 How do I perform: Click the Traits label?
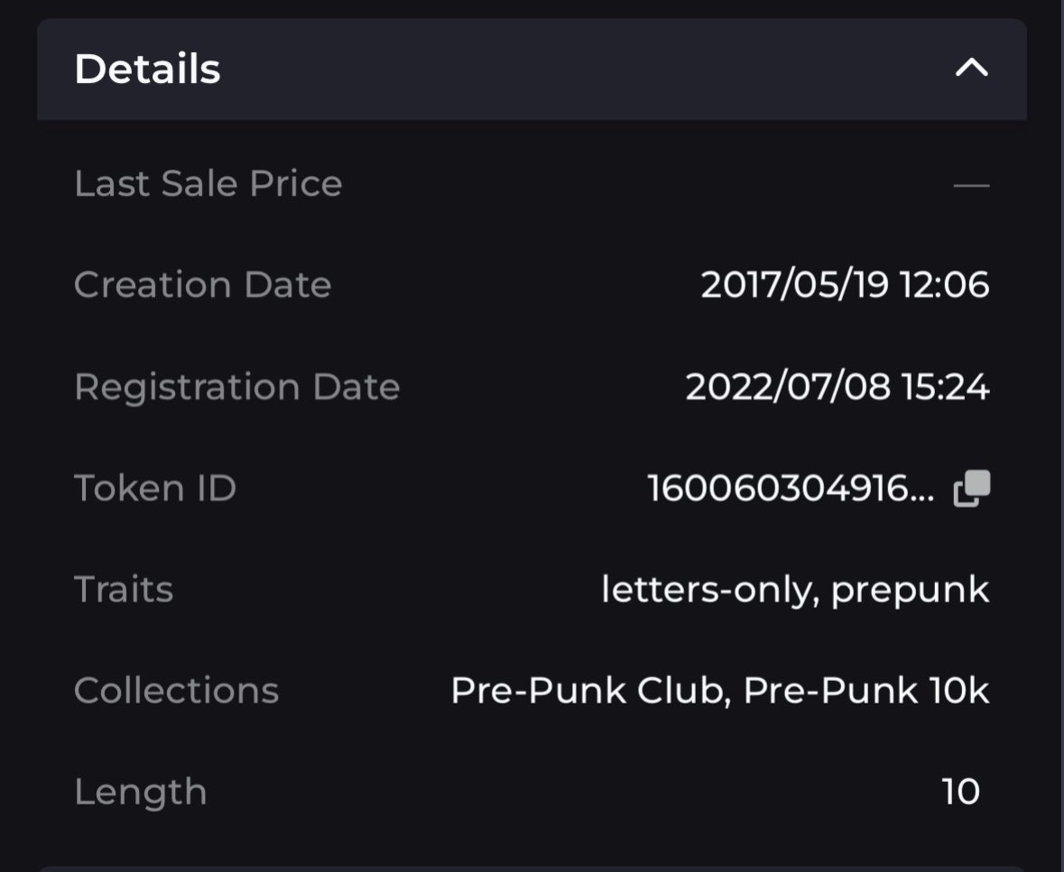pyautogui.click(x=124, y=589)
